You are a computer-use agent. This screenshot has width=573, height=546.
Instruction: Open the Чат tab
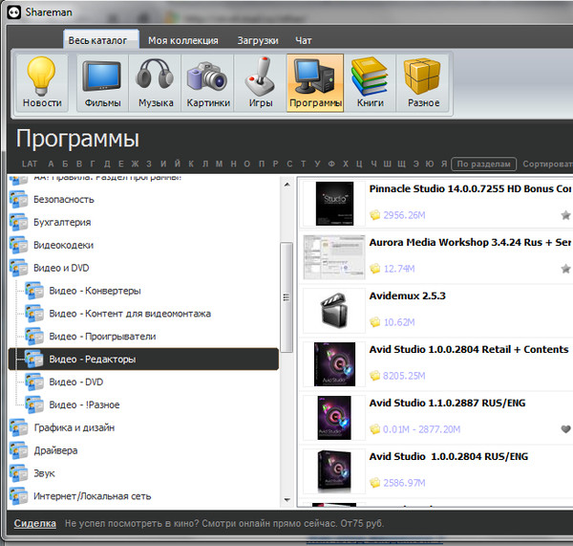click(304, 40)
